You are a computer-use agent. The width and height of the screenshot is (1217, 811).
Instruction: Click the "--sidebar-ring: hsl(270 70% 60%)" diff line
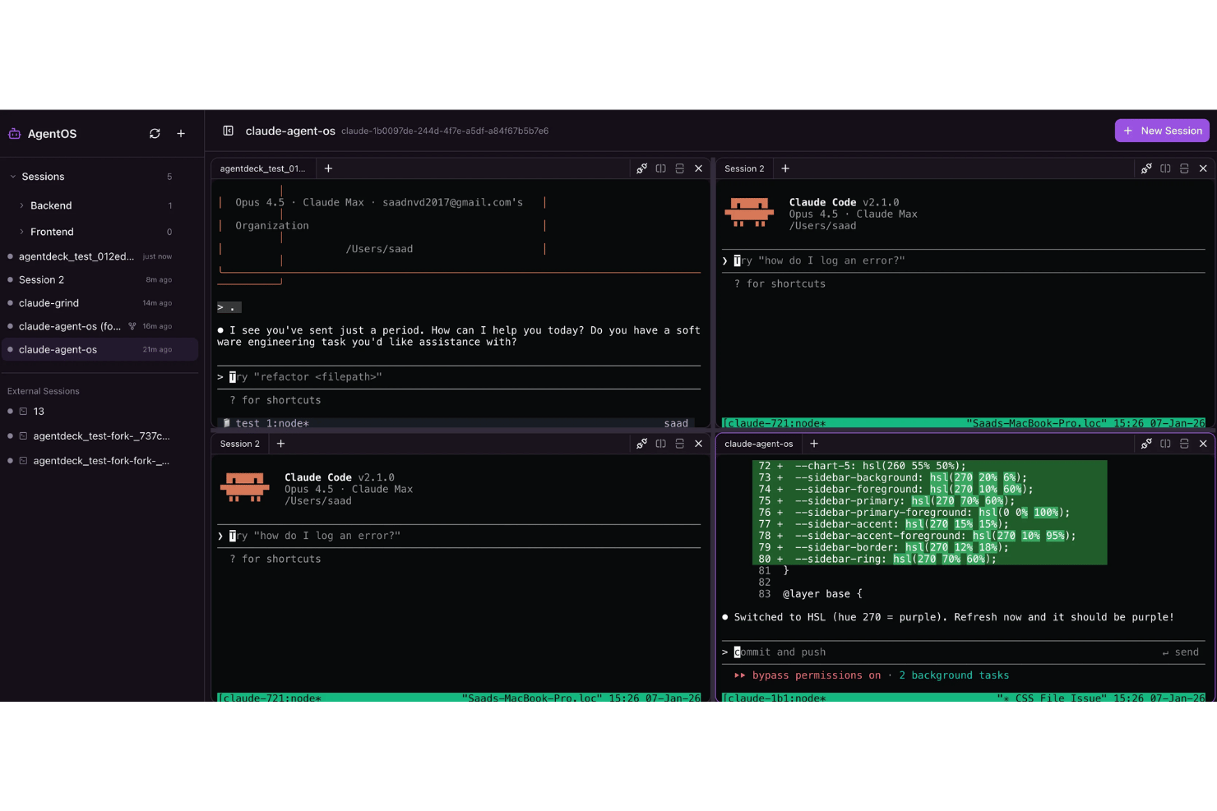(929, 559)
